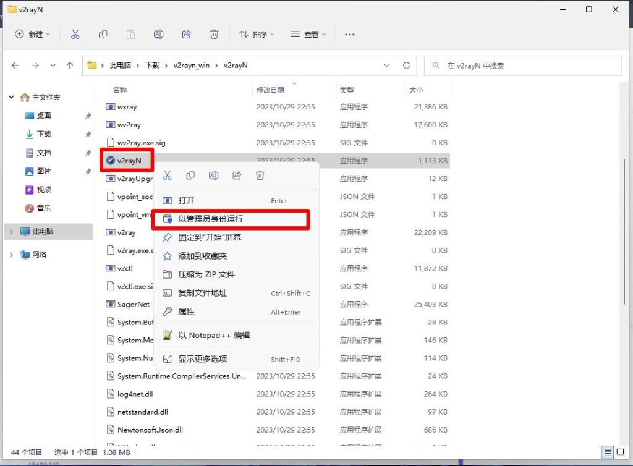Click 打开 in the context menu
This screenshot has height=466, width=633.
237,200
